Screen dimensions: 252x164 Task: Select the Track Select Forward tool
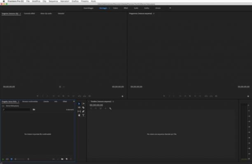click(x=83, y=104)
